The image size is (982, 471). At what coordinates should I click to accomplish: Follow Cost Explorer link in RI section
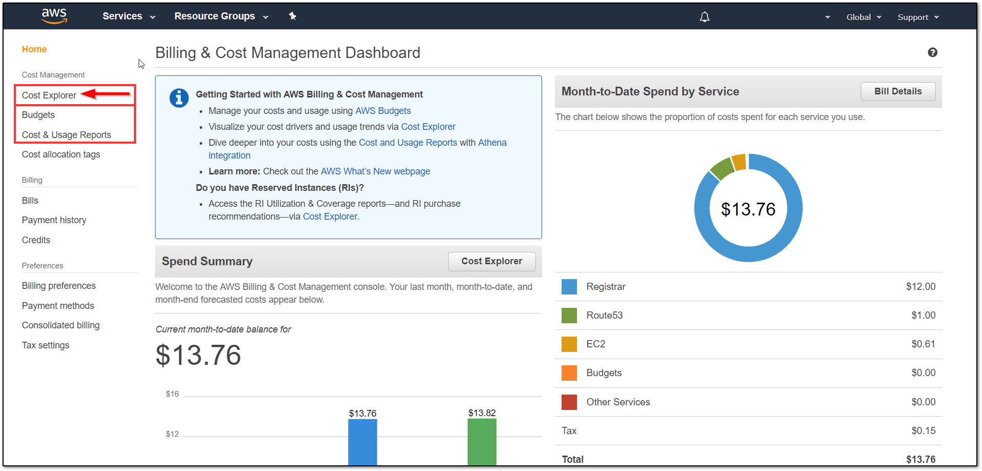pyautogui.click(x=330, y=217)
